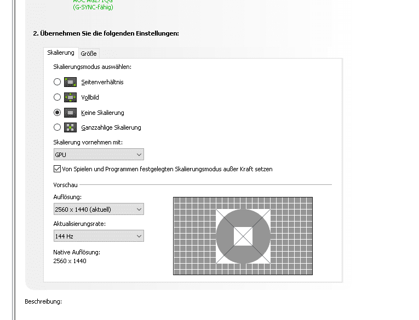Screen dimensions: 419x320
Task: Click the Seitenverhältnis label text
Action: coord(102,82)
